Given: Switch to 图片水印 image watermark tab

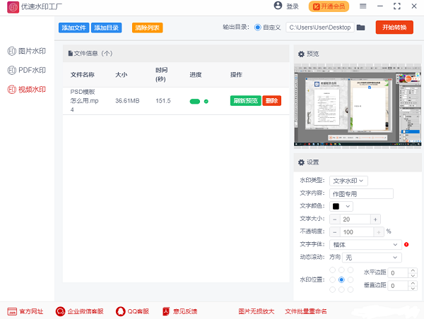Looking at the screenshot, I should pos(27,52).
